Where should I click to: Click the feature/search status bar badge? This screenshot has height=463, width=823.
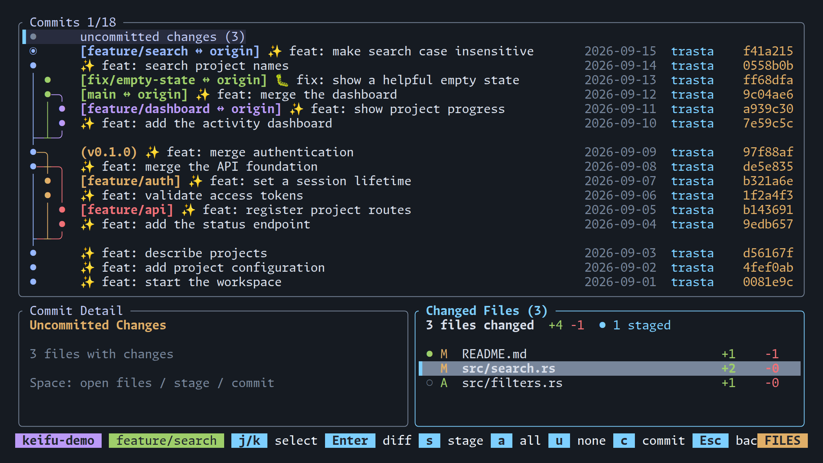click(x=166, y=441)
